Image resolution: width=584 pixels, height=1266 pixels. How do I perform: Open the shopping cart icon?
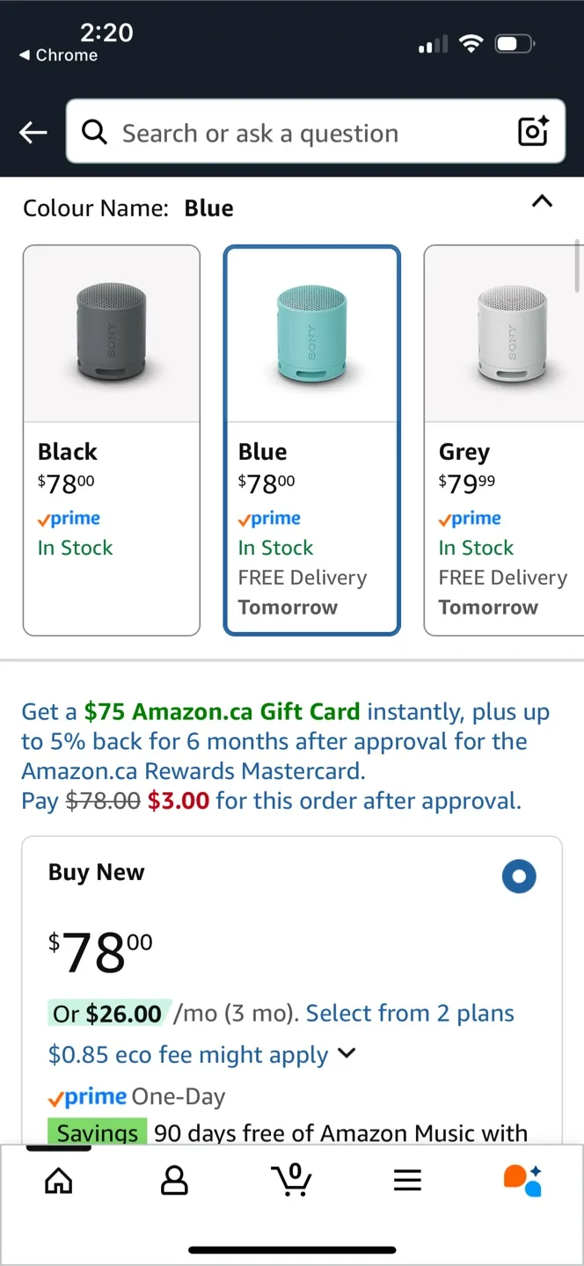tap(291, 1181)
